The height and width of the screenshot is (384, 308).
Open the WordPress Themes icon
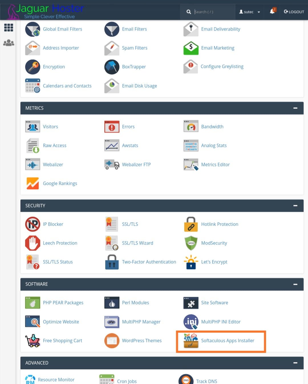coord(112,341)
